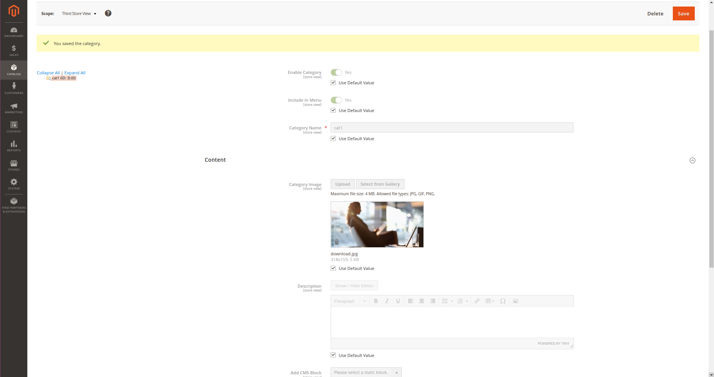This screenshot has width=714, height=377.
Task: Select cat1 (ID: 3) in category tree
Action: click(64, 78)
